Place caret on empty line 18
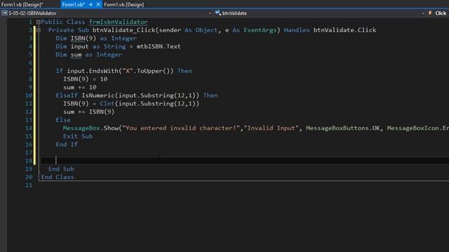Screen dimensions: 449x252 (245, 160)
